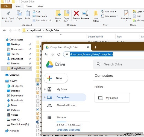This screenshot has height=137, width=144.
Task: Click the storage usage progress bar
Action: (x=73, y=122)
